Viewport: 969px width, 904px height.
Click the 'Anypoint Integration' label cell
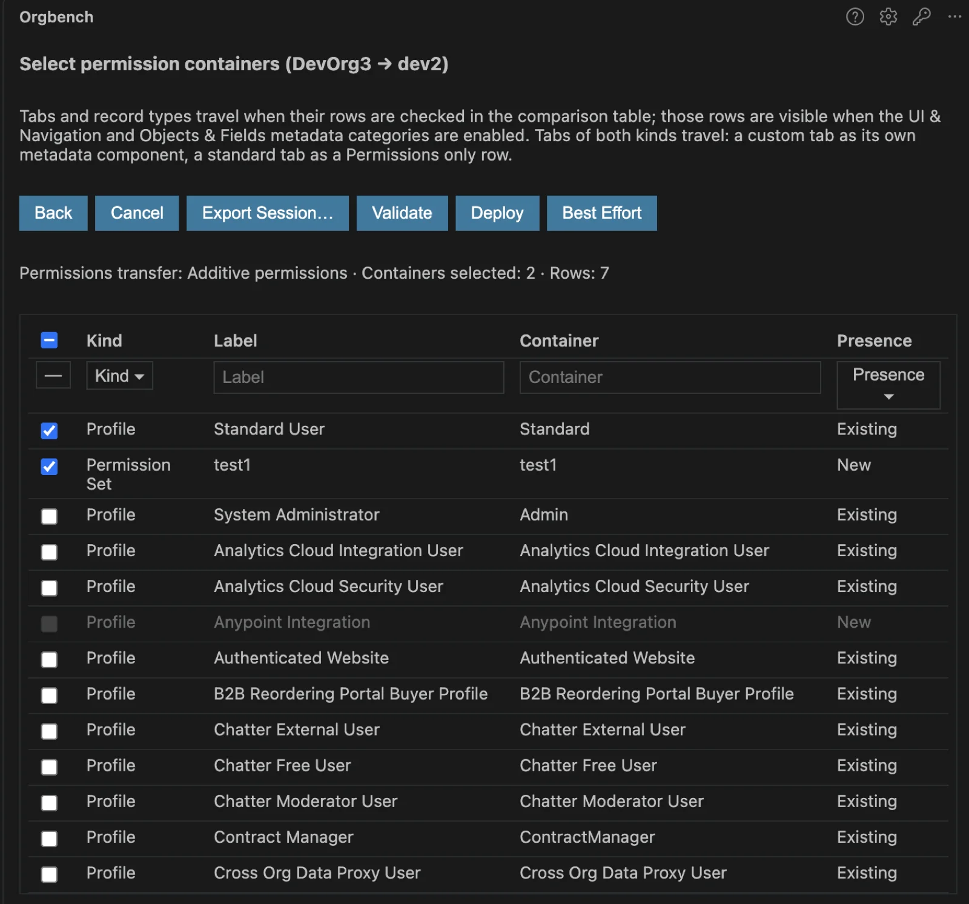pyautogui.click(x=292, y=622)
